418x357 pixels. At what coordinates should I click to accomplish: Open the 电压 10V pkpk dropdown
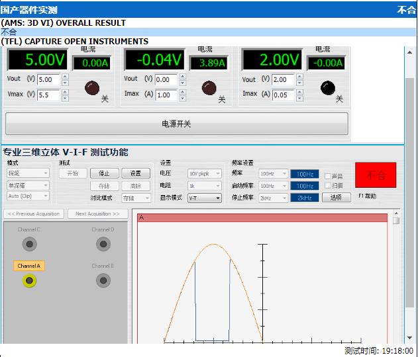(x=205, y=174)
